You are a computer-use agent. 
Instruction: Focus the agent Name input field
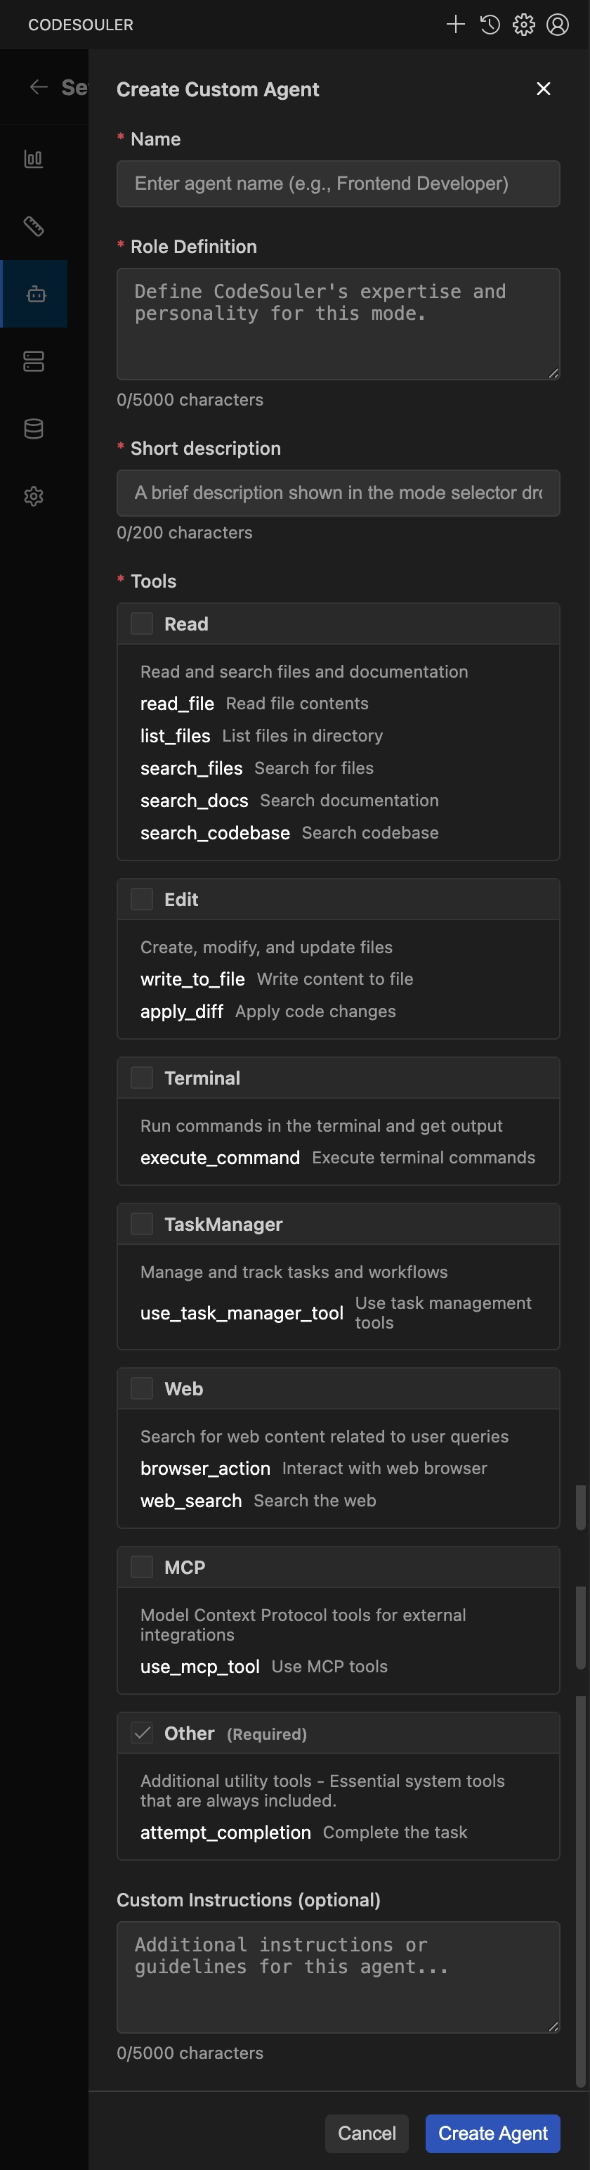point(338,183)
